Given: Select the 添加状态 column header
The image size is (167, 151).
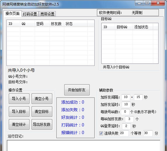Looking at the screenshot, I should click(143, 27).
